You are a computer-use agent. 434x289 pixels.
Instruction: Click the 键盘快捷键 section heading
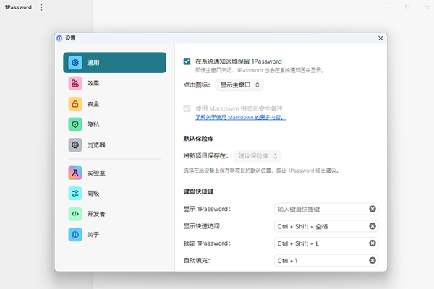198,191
